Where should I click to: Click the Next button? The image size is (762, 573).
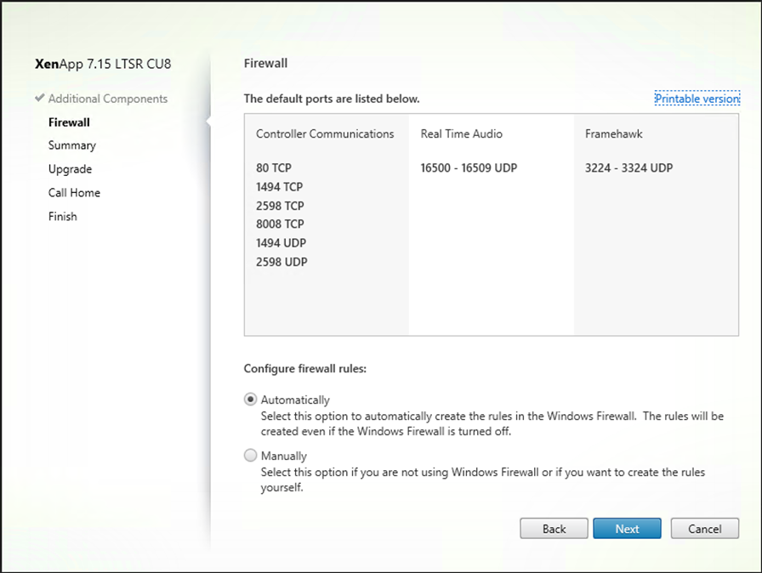coord(627,528)
